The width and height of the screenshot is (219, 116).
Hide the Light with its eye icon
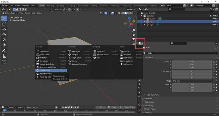pyautogui.click(x=213, y=24)
